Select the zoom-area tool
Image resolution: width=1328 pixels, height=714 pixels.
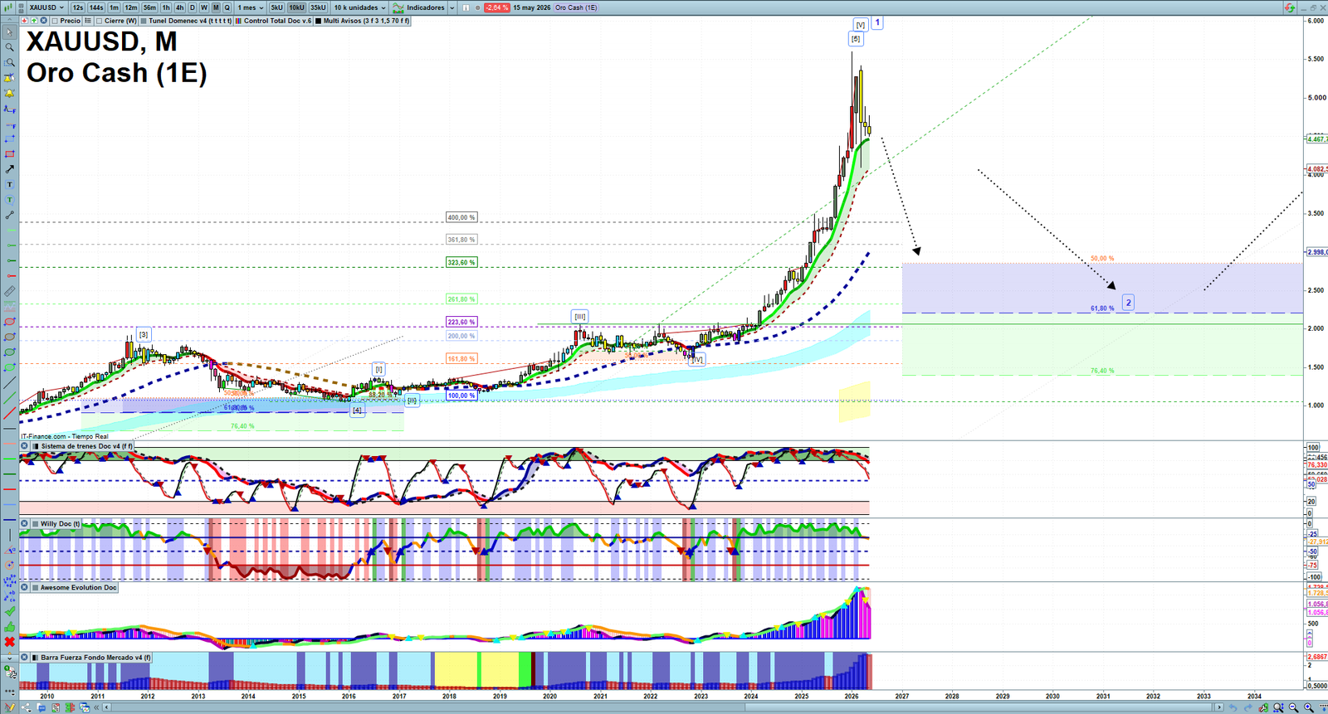[x=10, y=62]
